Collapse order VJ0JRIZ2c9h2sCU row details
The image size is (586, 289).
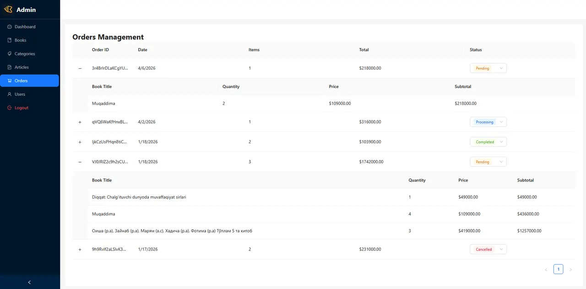[80, 162]
